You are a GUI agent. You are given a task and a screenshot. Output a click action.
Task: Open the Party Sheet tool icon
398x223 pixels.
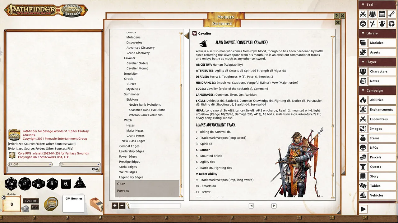tap(373, 14)
